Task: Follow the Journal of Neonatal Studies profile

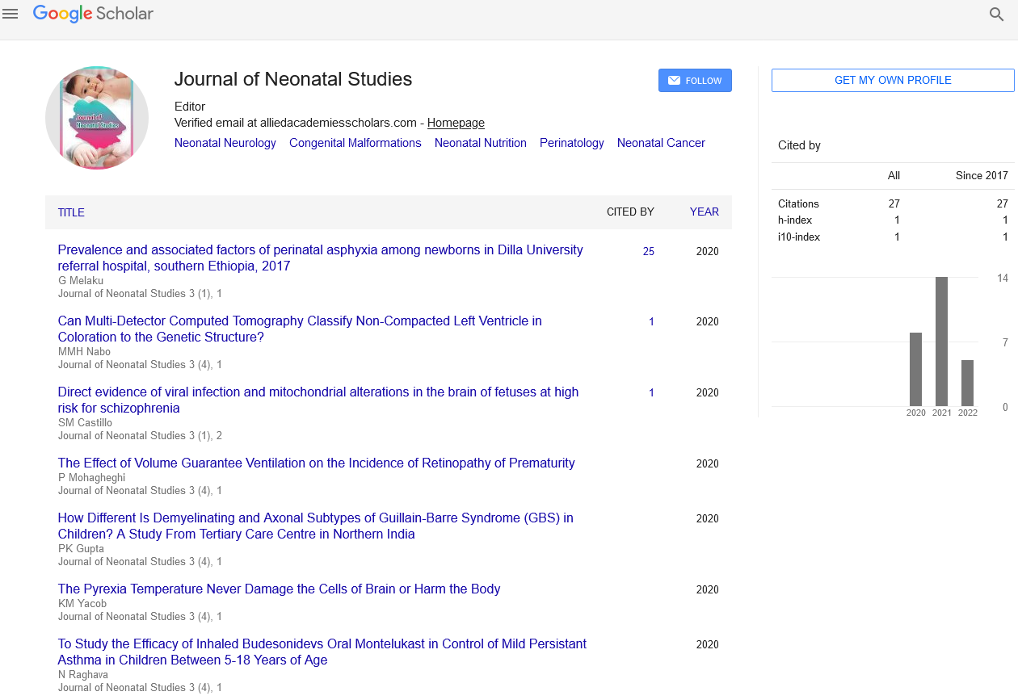Action: click(x=695, y=81)
